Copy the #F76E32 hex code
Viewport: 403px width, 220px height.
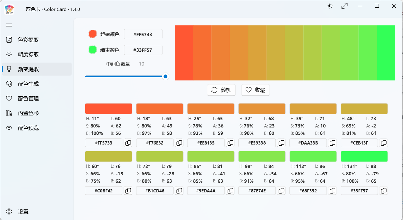point(179,143)
